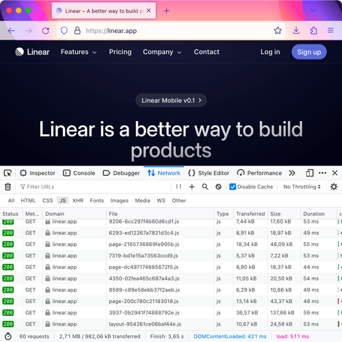Open the network search magnifier

click(205, 187)
